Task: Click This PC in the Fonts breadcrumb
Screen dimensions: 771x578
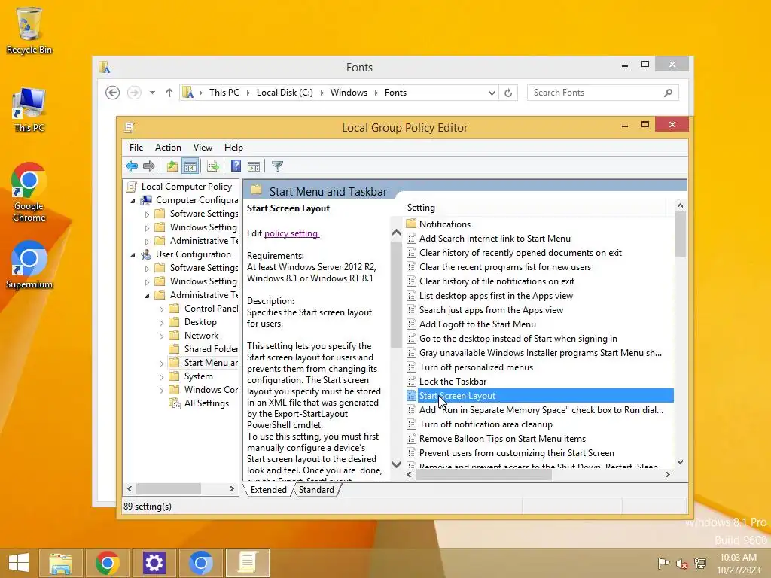Action: point(224,93)
